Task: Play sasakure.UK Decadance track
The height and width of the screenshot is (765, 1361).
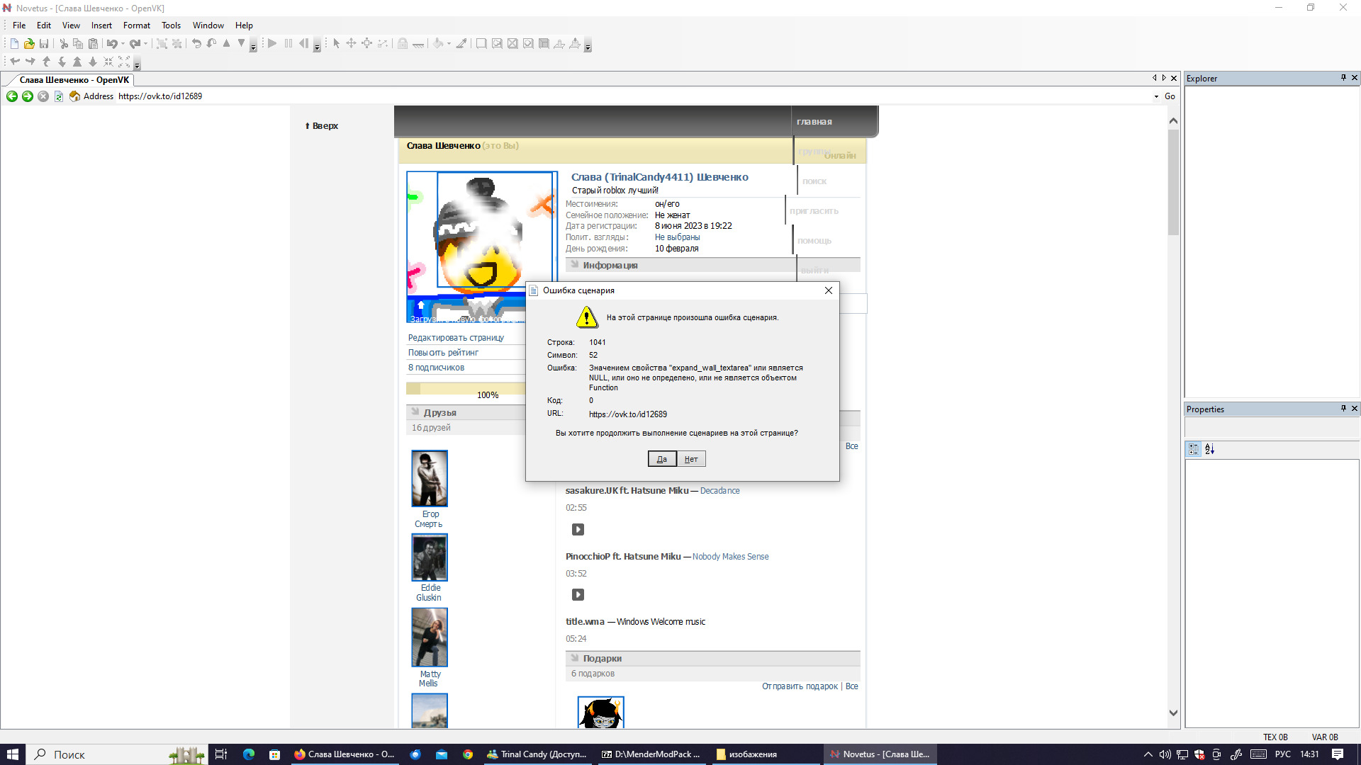Action: pos(578,530)
